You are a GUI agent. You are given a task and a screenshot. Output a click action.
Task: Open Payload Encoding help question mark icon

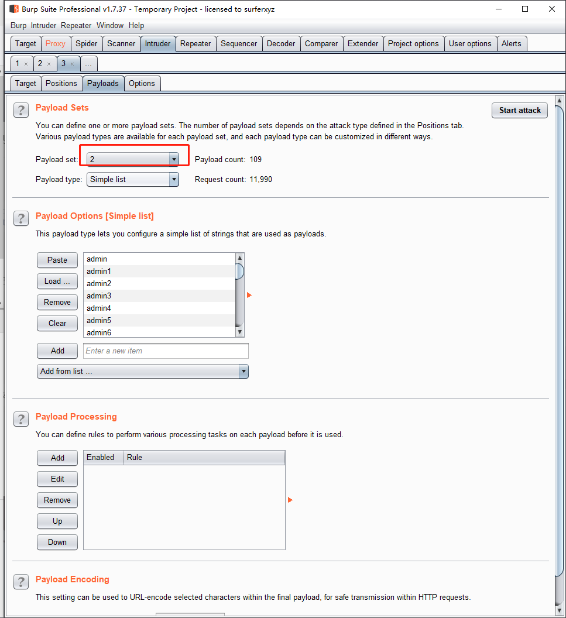21,582
